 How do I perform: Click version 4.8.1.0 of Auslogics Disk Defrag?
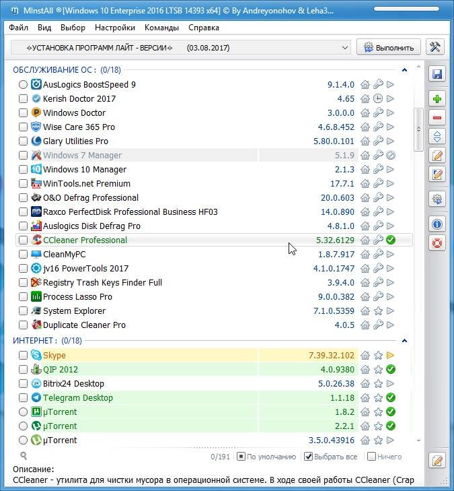click(x=340, y=226)
